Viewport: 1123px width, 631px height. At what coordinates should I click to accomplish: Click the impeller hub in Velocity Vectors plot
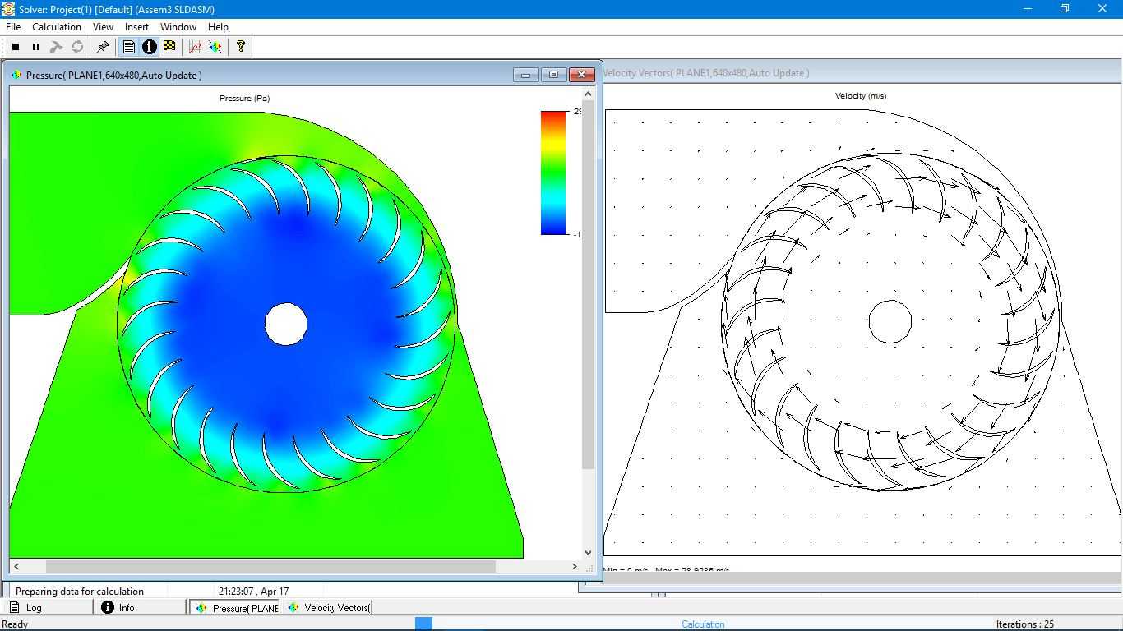tap(890, 321)
